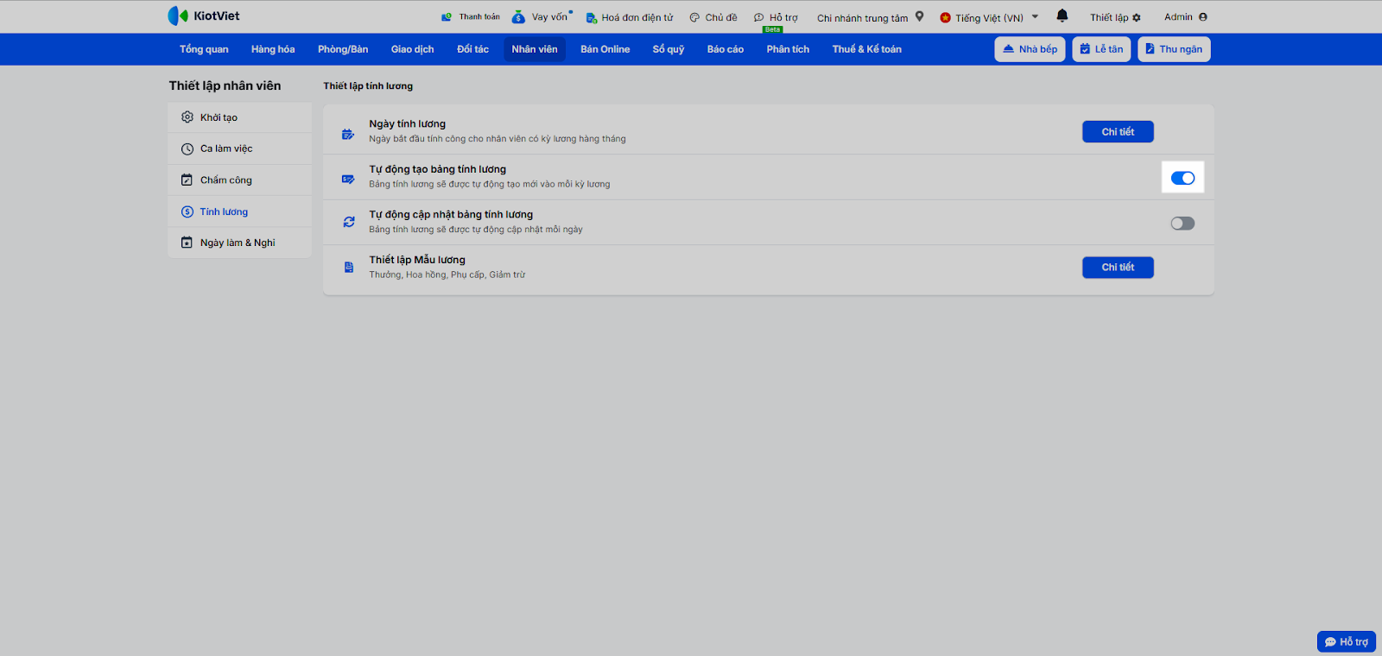Open the Hàng hóa menu
Viewport: 1382px width, 656px height.
point(273,49)
